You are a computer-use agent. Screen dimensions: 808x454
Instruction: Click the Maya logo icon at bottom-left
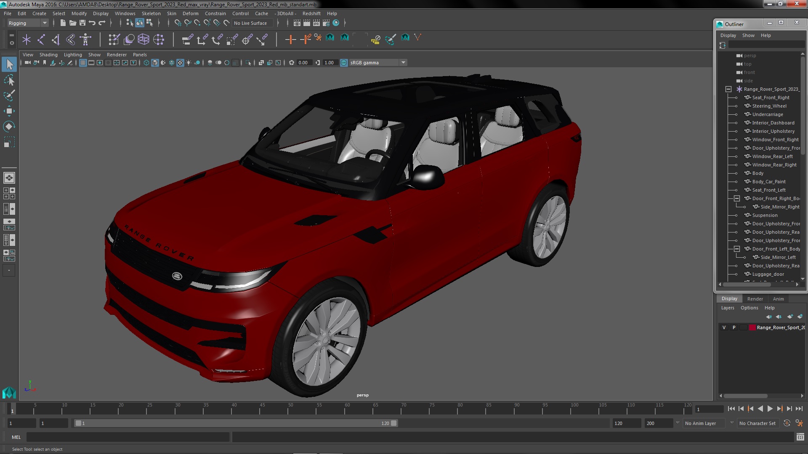[9, 393]
